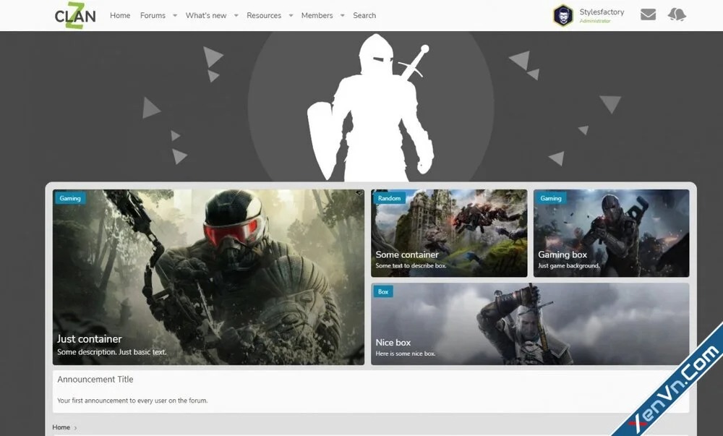This screenshot has height=436, width=723.
Task: Open the alerts bell icon
Action: (677, 14)
